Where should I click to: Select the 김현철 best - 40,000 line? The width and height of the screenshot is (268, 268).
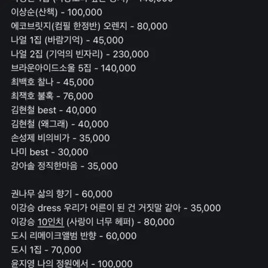click(x=54, y=110)
